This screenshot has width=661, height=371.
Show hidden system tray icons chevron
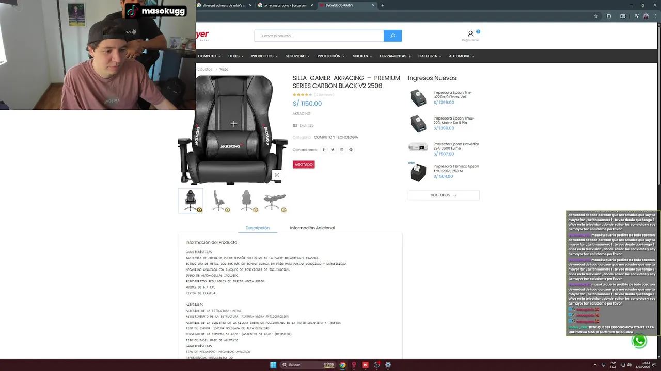point(594,365)
